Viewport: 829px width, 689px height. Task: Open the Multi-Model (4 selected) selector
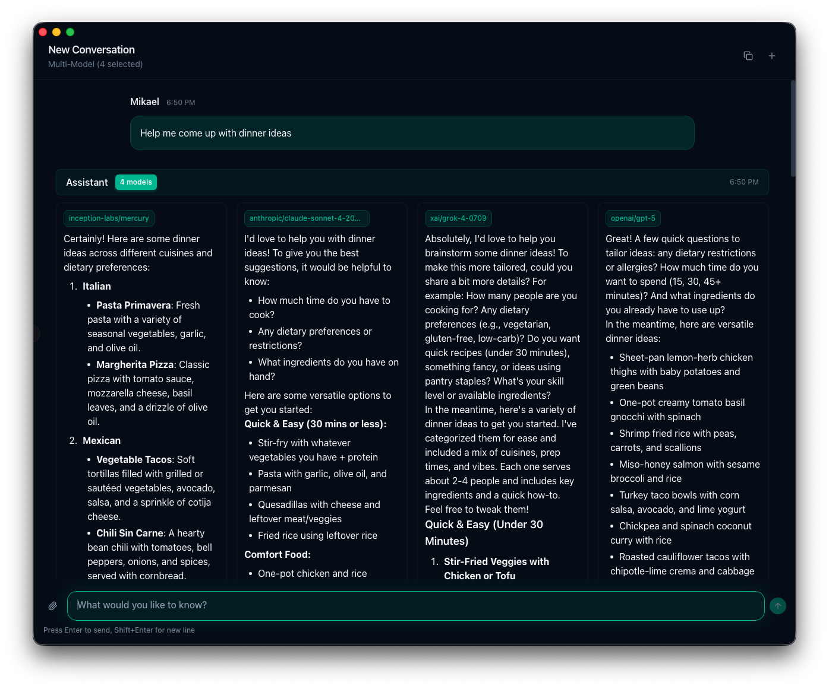click(x=95, y=64)
